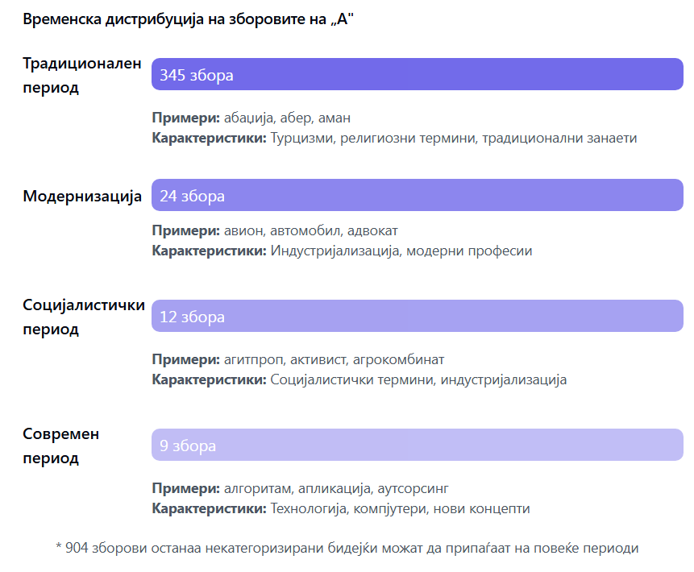The image size is (694, 572).
Task: Click examples агитпроп, активист, агрокомбинат
Action: [x=298, y=359]
